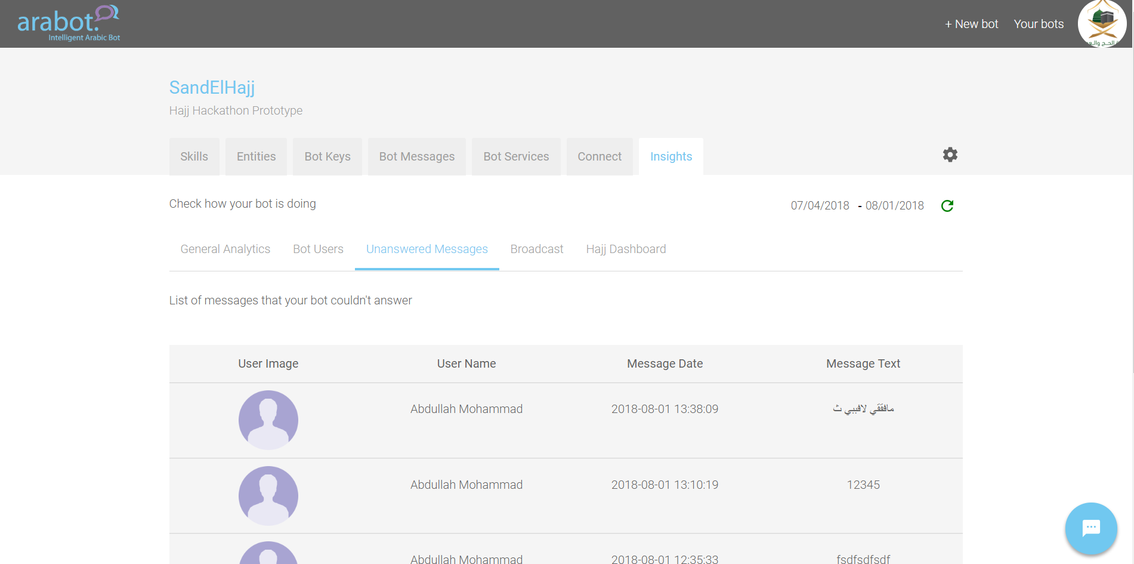Viewport: 1134px width, 564px height.
Task: Select user name in 13:10:19 row
Action: (x=466, y=485)
